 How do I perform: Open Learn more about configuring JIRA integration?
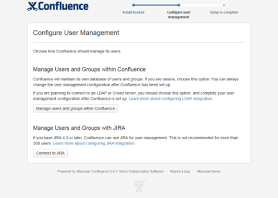click(x=94, y=143)
